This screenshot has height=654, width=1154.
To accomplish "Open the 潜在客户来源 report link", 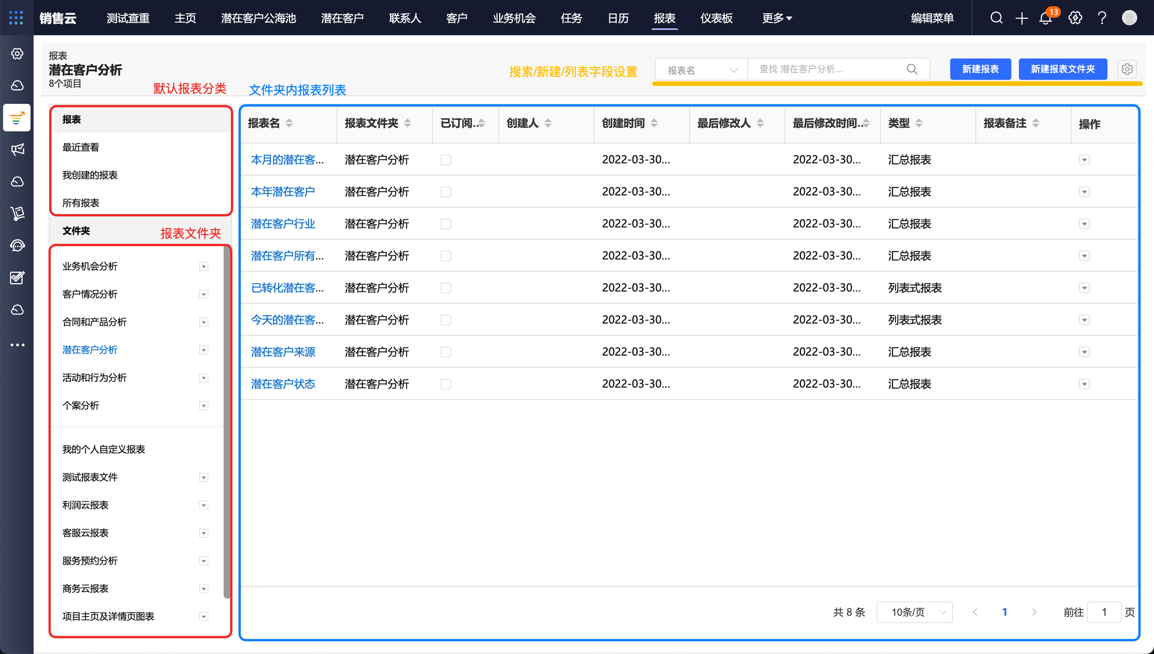I will click(x=283, y=352).
